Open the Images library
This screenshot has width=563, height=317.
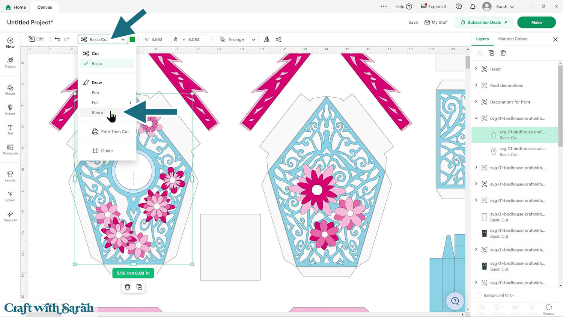[10, 109]
